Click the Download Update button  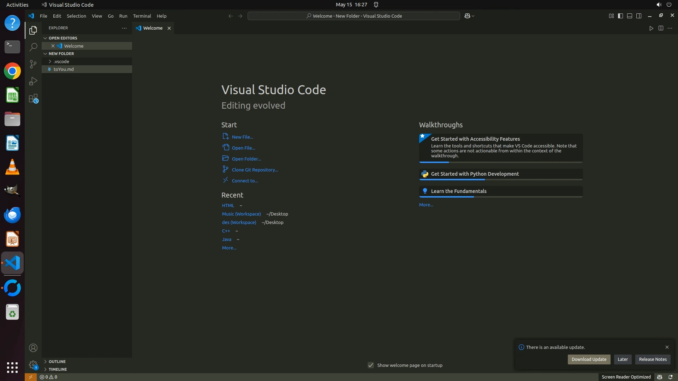(589, 359)
